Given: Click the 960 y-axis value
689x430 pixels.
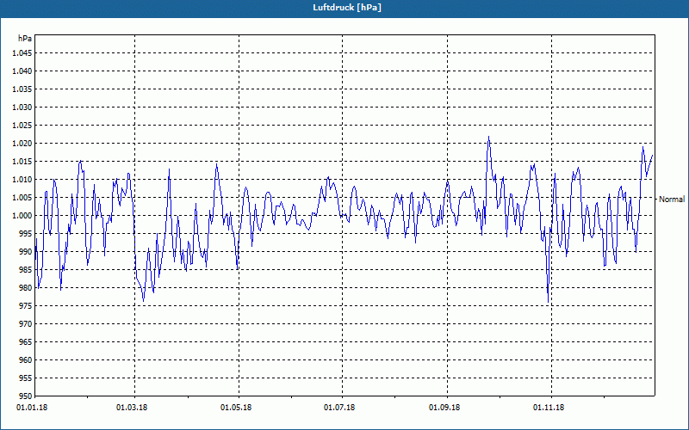Looking at the screenshot, I should point(26,359).
